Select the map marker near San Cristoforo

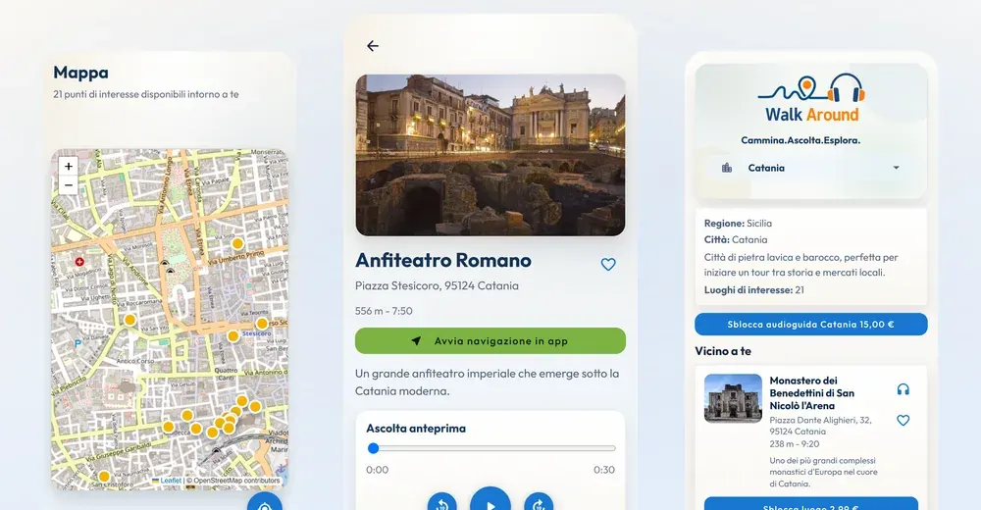(104, 477)
